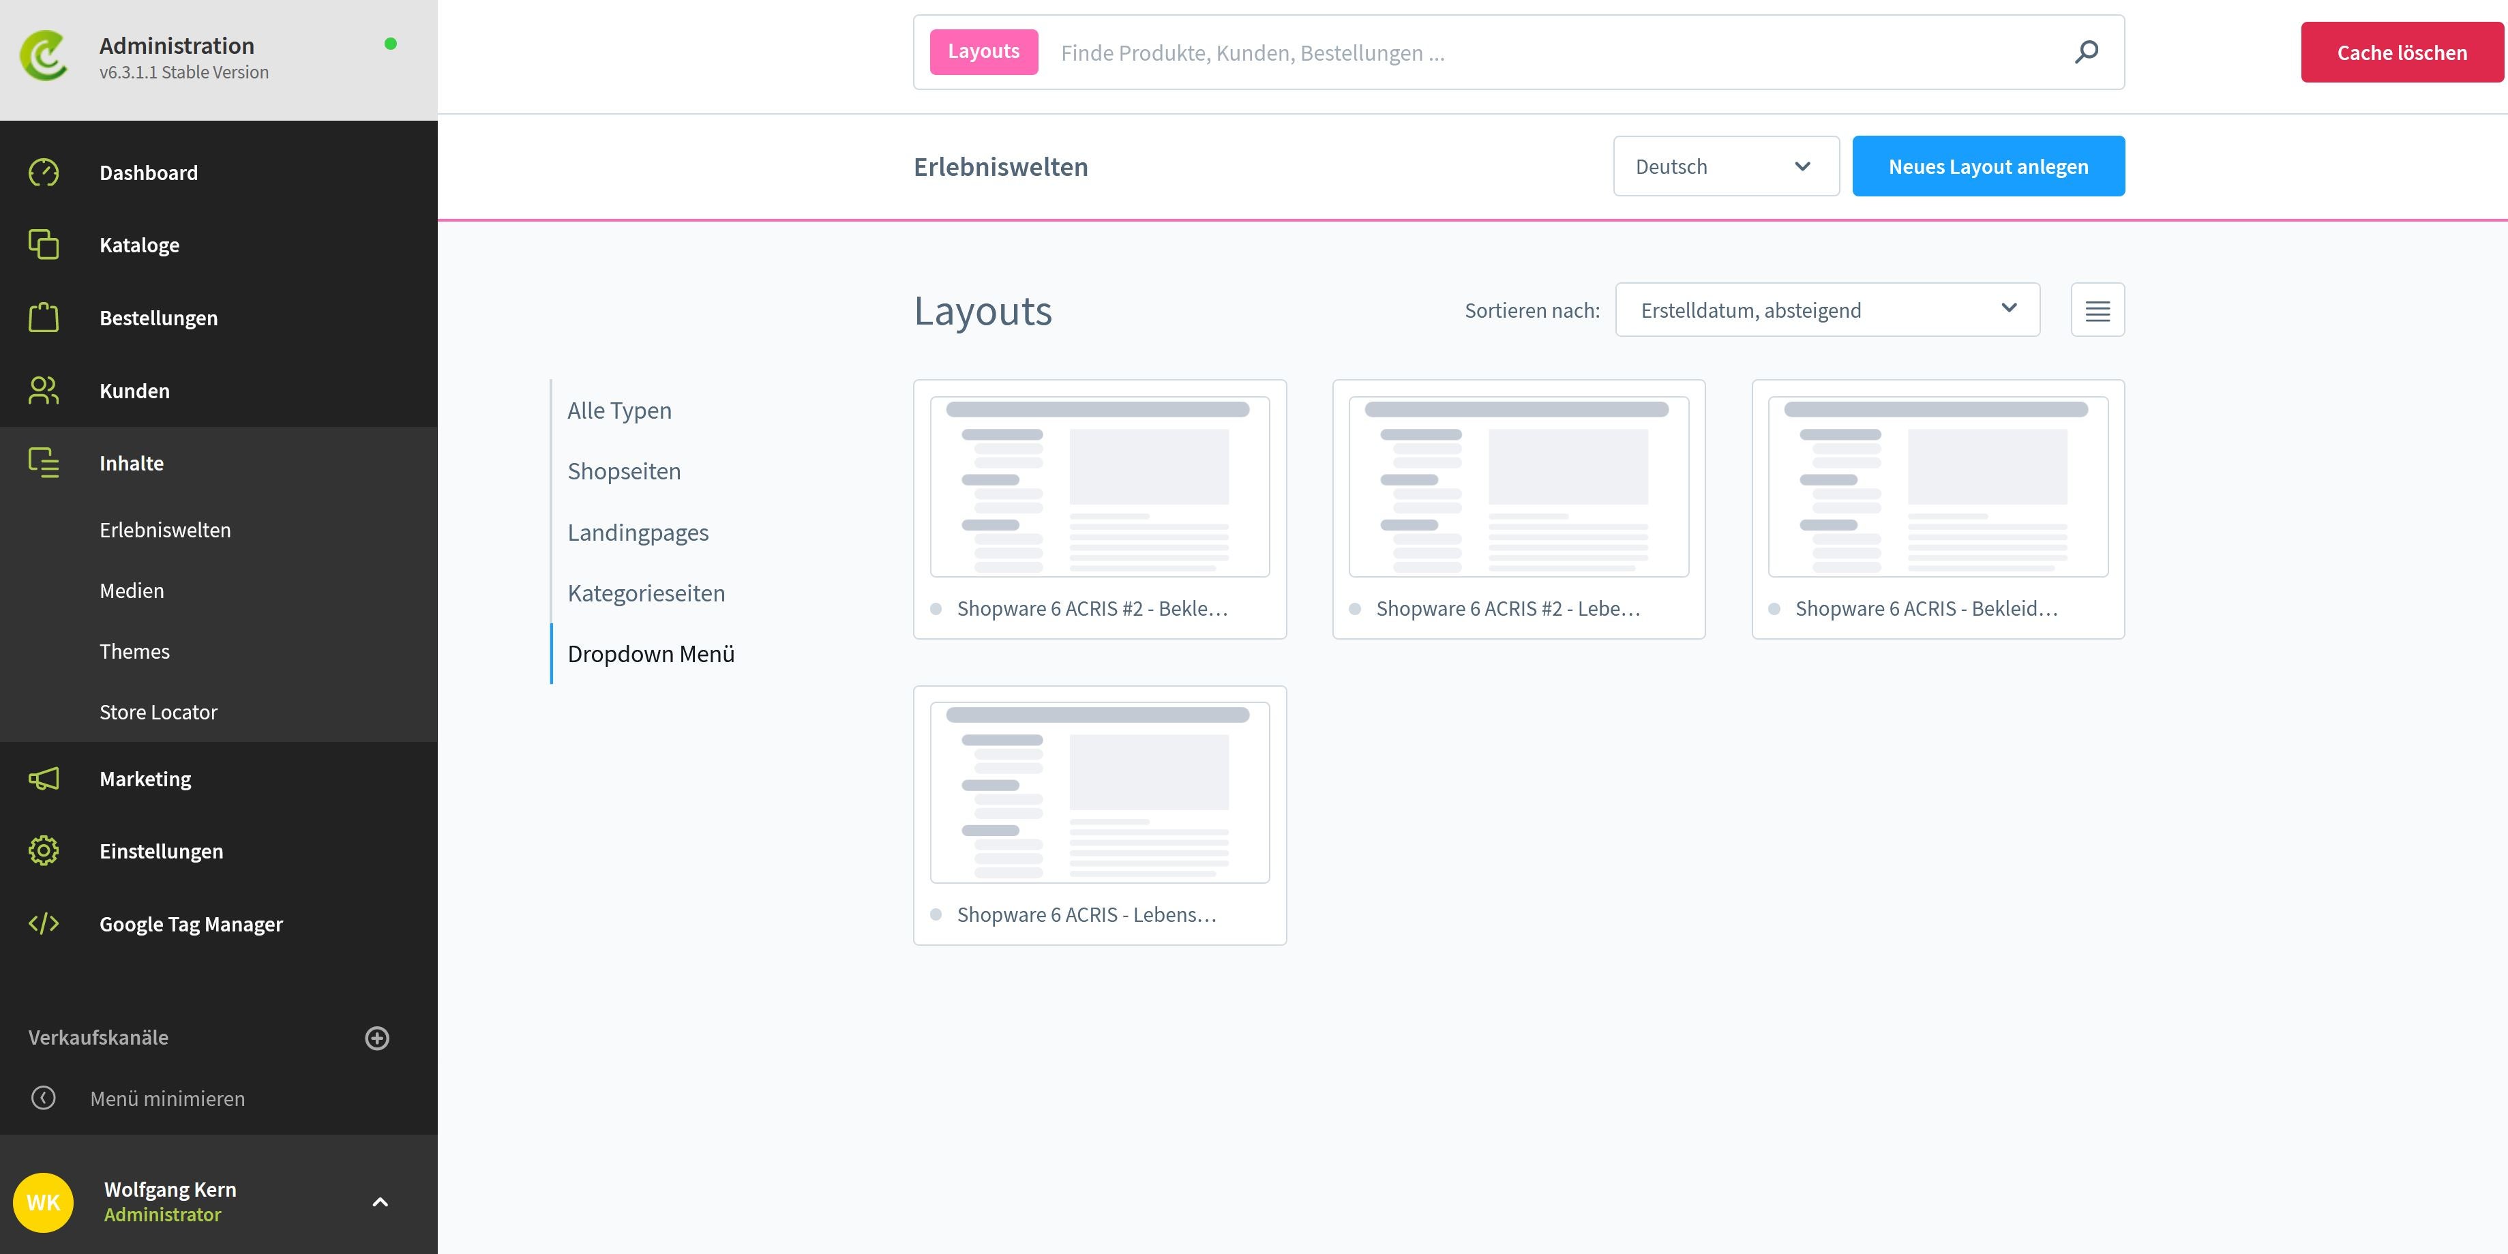Open Erlebniswelten submenu item

tap(166, 530)
